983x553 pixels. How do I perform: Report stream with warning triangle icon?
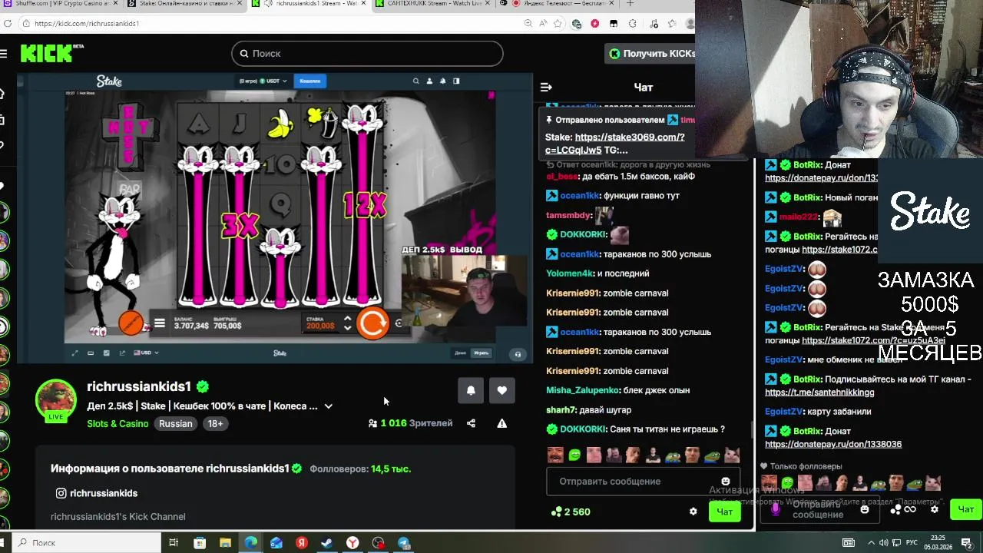[501, 423]
